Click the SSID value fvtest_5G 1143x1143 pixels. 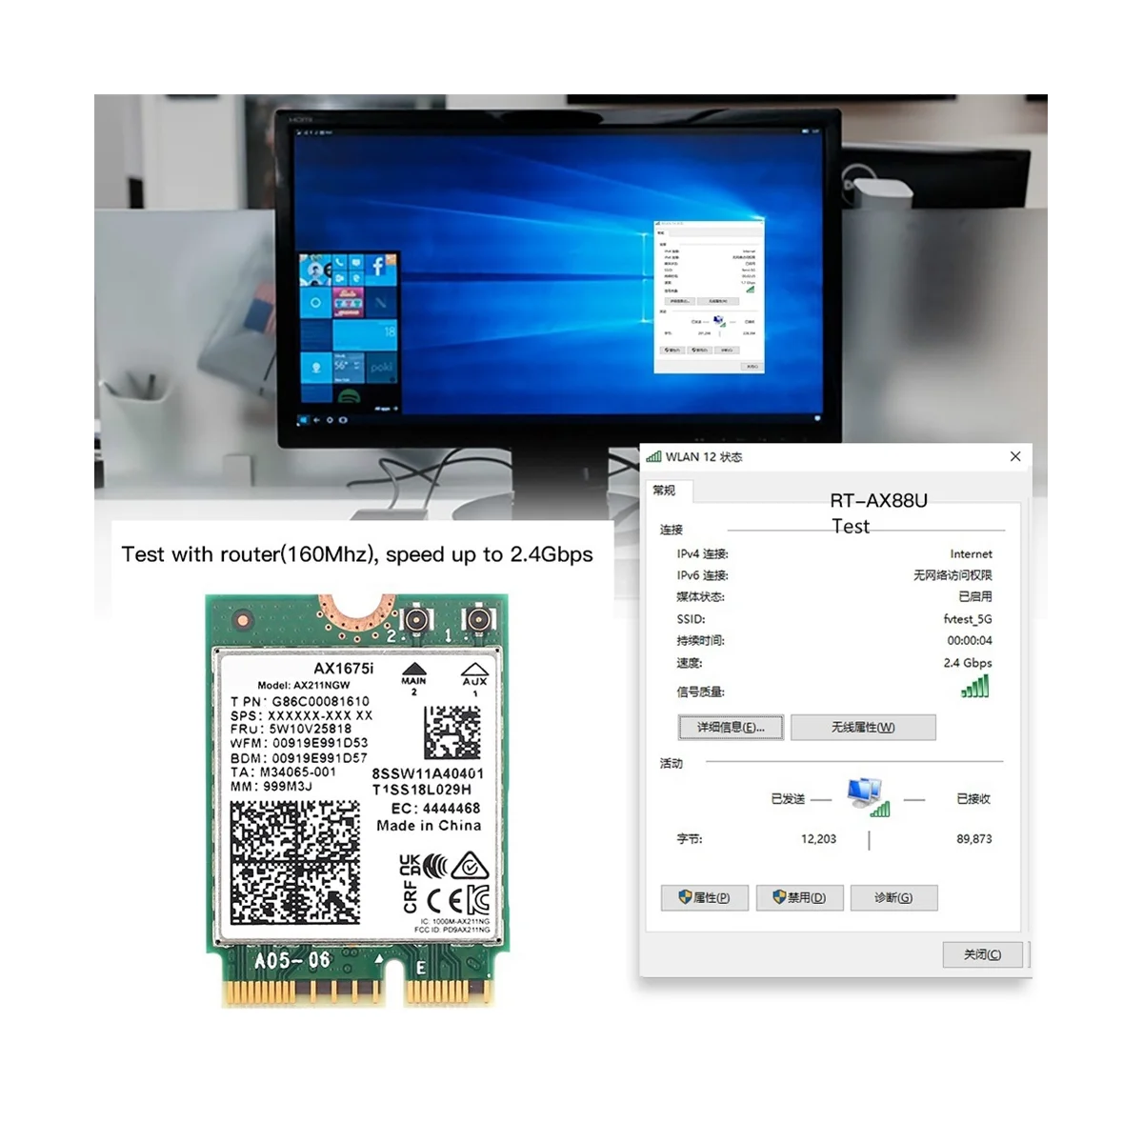pyautogui.click(x=968, y=619)
